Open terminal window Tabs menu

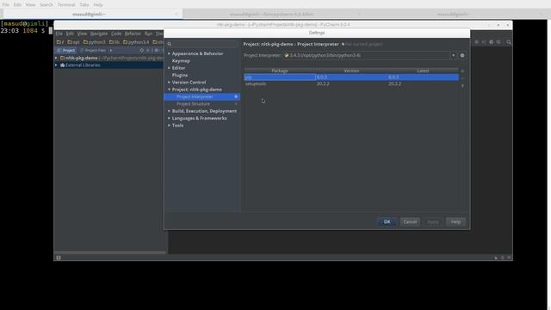coord(84,5)
